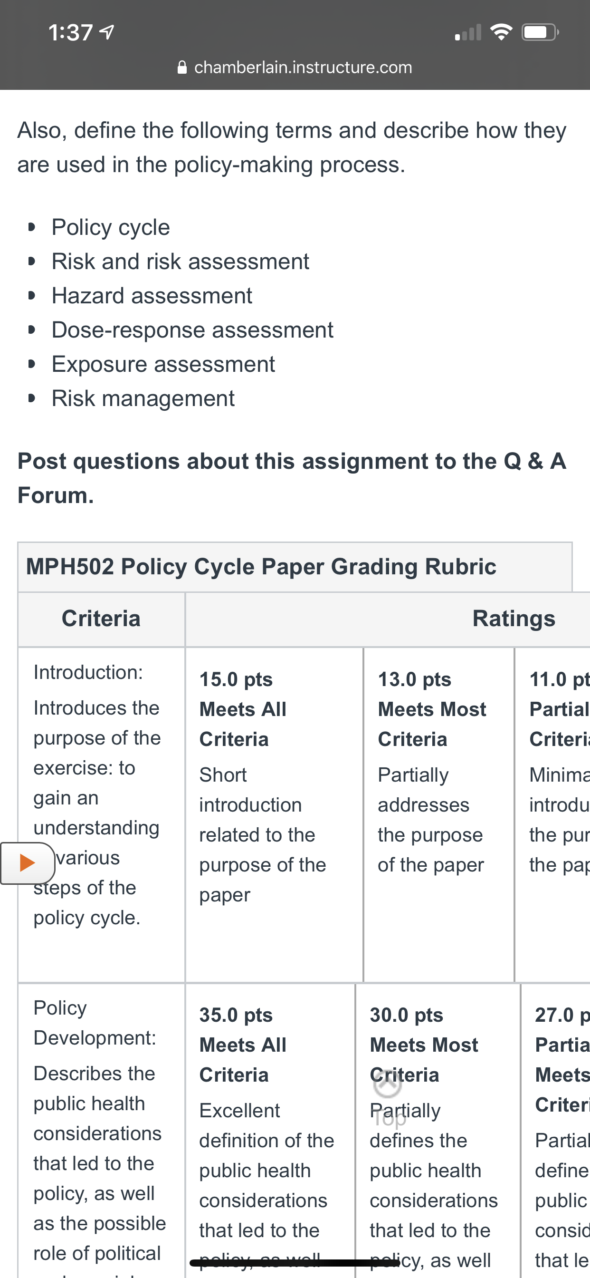Tap the Criteria column header

(101, 619)
